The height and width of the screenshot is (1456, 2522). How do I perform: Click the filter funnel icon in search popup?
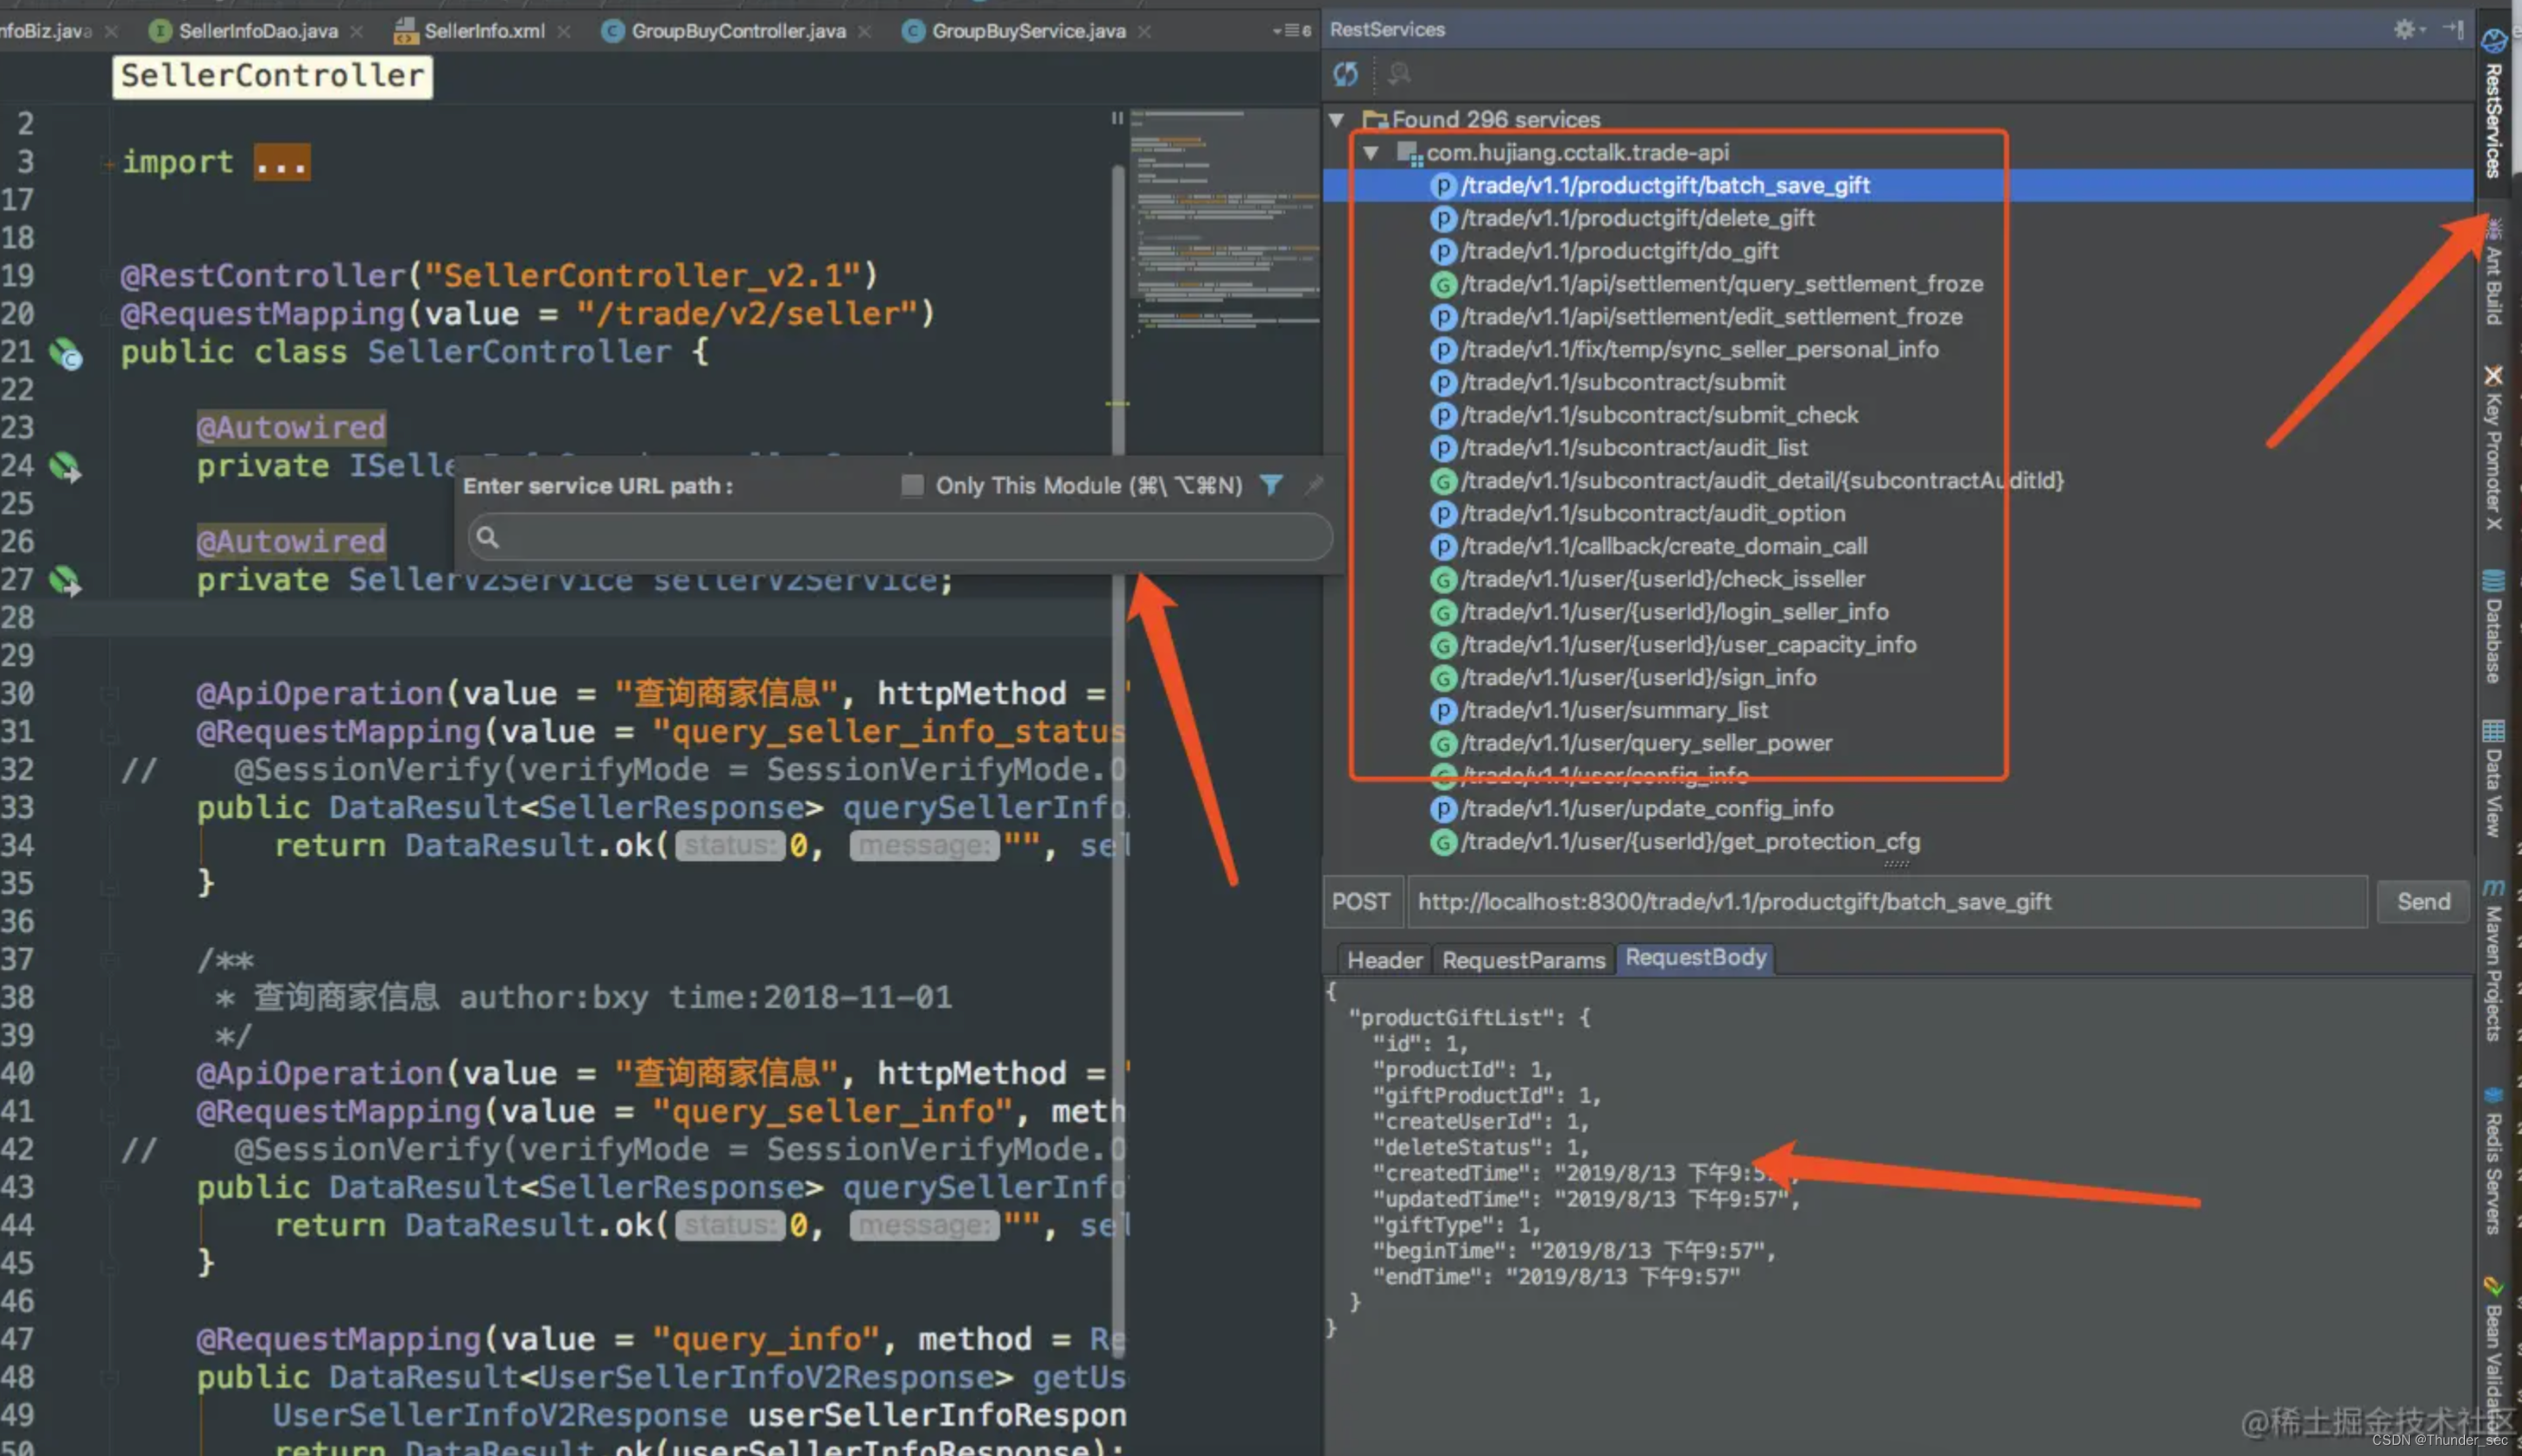point(1271,485)
